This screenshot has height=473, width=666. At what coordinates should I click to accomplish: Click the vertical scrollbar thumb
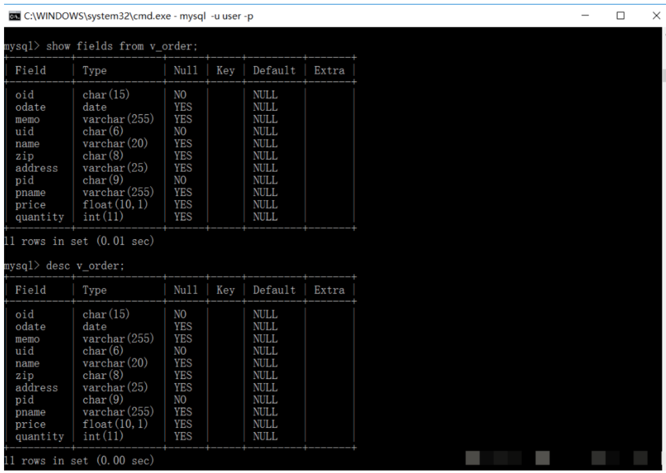click(x=663, y=76)
